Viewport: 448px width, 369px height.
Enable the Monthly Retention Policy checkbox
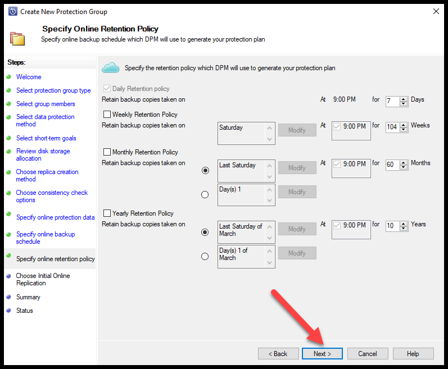tap(107, 152)
